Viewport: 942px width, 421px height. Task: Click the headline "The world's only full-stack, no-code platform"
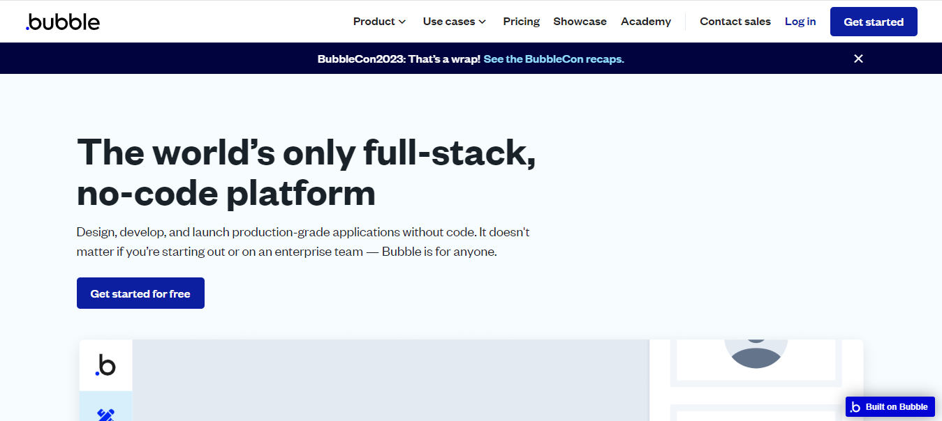[x=307, y=172]
